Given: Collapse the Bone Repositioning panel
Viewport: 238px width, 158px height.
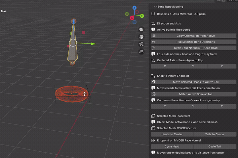Looking at the screenshot, I should 155,7.
